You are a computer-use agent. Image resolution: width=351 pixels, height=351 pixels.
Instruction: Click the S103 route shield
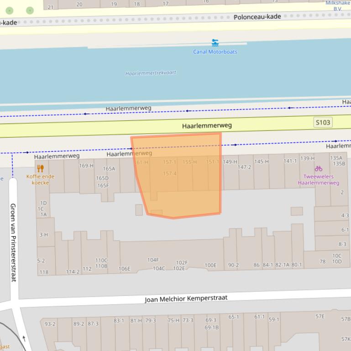[323, 122]
